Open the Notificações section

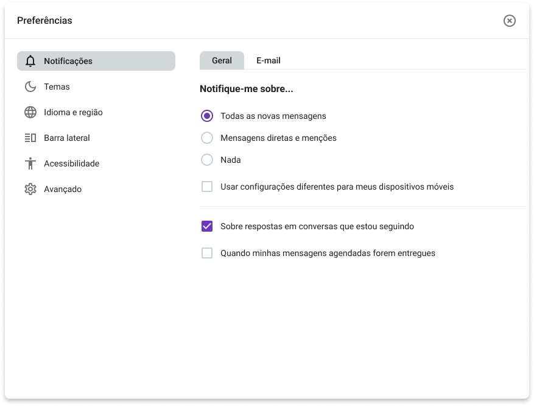[96, 61]
